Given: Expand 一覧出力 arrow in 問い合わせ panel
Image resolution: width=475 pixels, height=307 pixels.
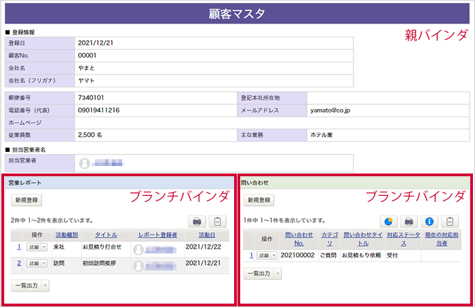Looking at the screenshot, I should point(278,274).
